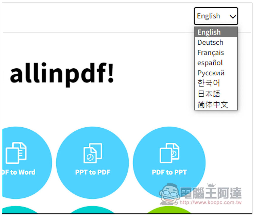Choose Français from the language list
The height and width of the screenshot is (216, 254).
216,53
